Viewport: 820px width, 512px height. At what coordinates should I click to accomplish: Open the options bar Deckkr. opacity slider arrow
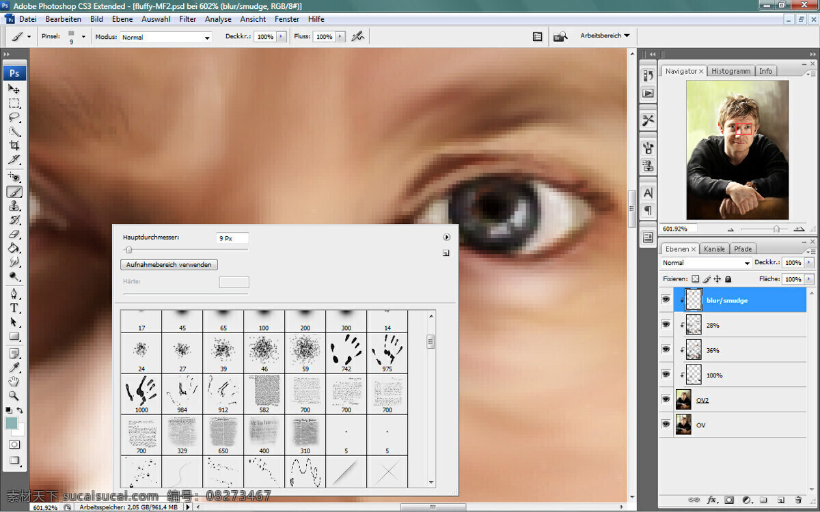tap(281, 37)
